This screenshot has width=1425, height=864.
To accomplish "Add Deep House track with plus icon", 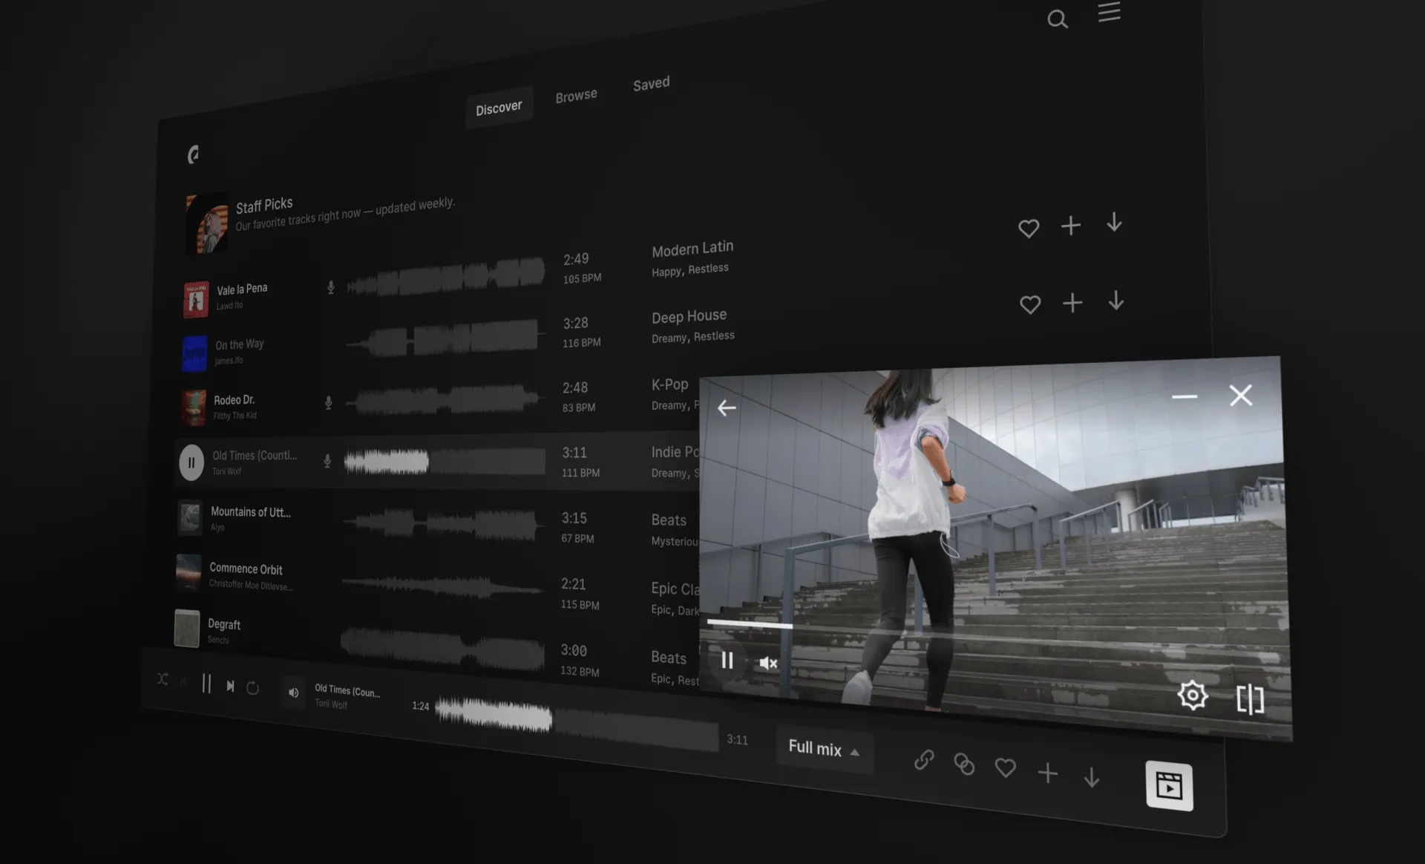I will pyautogui.click(x=1072, y=303).
